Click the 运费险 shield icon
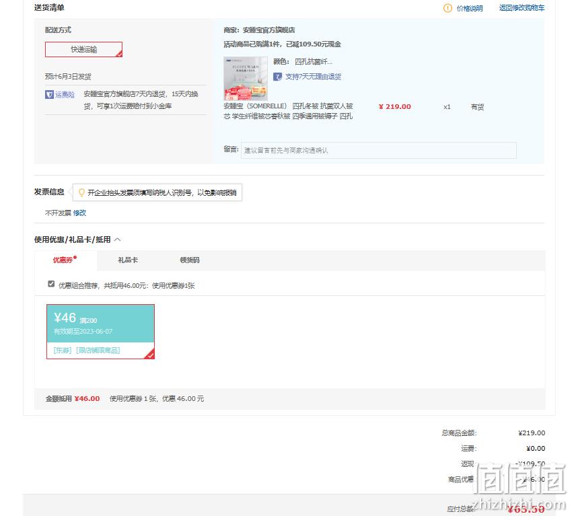 (x=49, y=94)
